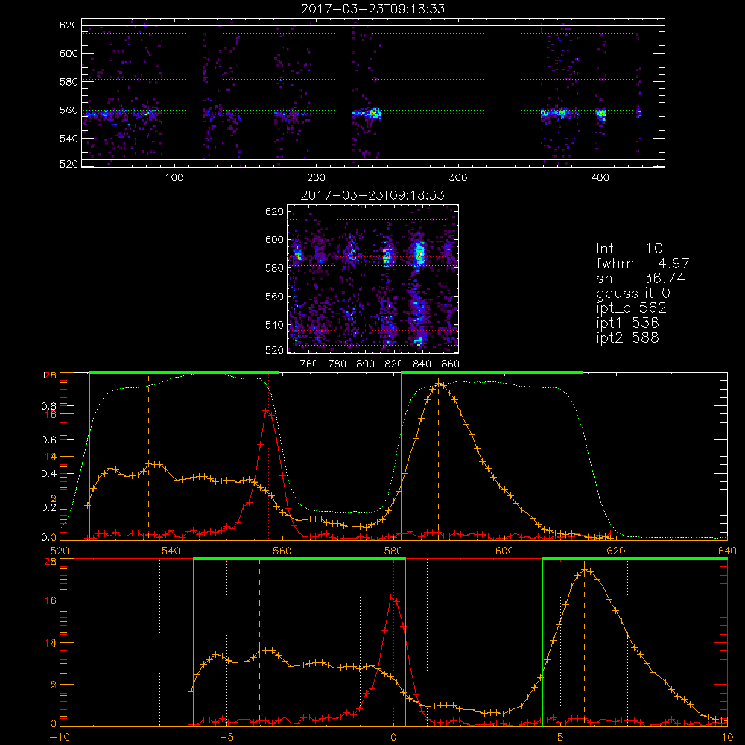Select the '800' tick label under zoomed image

365,364
